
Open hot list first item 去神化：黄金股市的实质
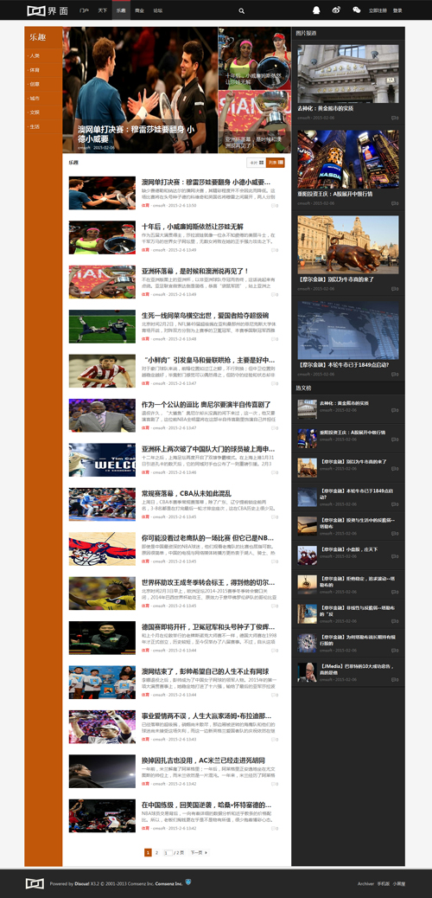coord(344,402)
